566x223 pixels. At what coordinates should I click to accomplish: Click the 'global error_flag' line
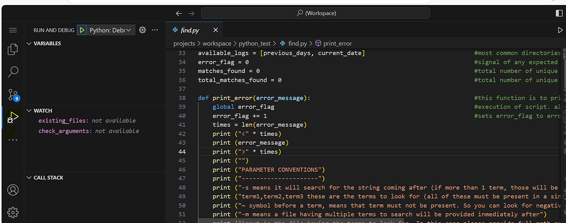243,107
